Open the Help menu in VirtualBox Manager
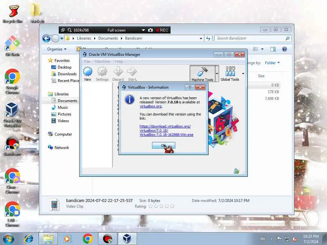 [119, 62]
